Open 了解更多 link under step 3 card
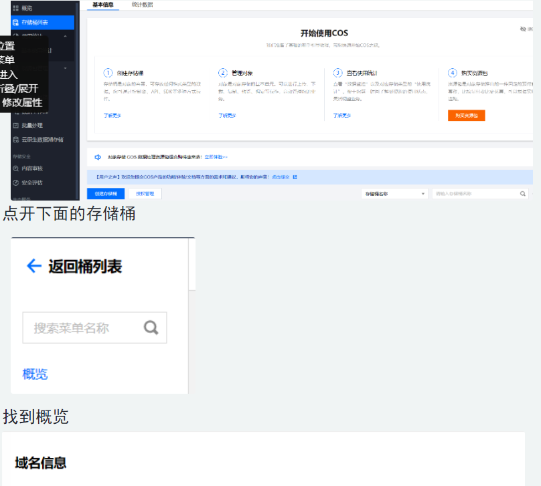This screenshot has height=486, width=541. [x=342, y=116]
